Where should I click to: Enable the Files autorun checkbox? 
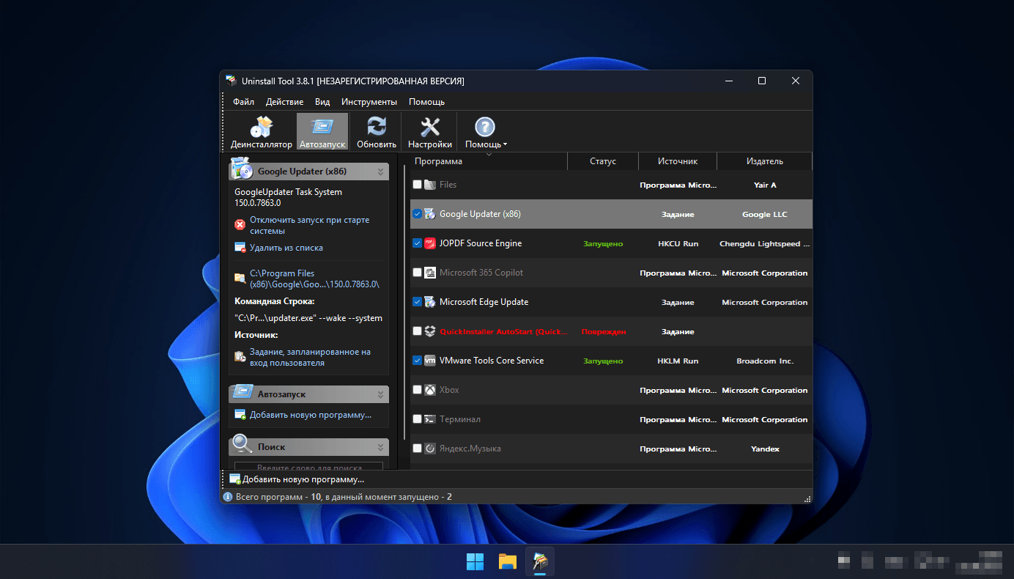(x=417, y=185)
